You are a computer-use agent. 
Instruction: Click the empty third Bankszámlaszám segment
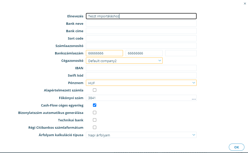pyautogui.click(x=181, y=53)
